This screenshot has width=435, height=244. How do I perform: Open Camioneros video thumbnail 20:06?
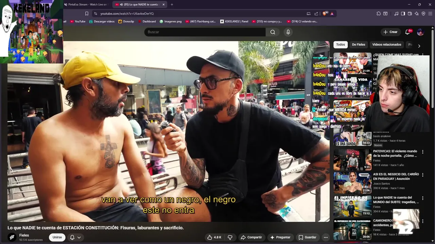352,229
